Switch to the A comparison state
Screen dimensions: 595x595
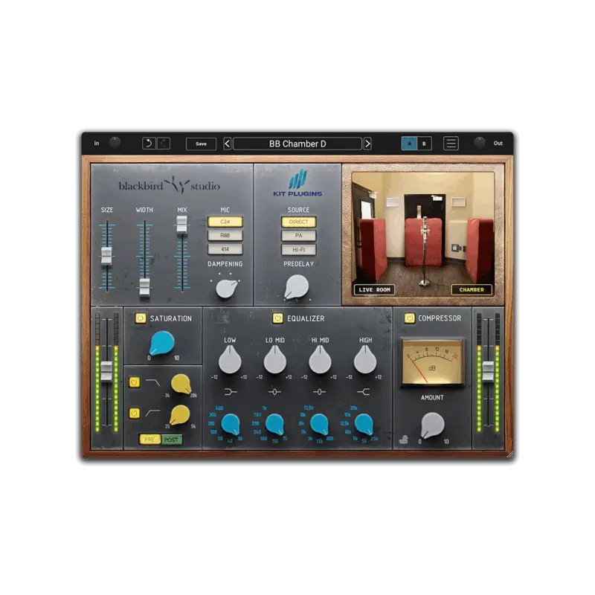(410, 144)
